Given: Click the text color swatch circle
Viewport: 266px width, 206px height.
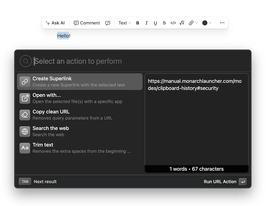Looking at the screenshot, I should pos(205,23).
